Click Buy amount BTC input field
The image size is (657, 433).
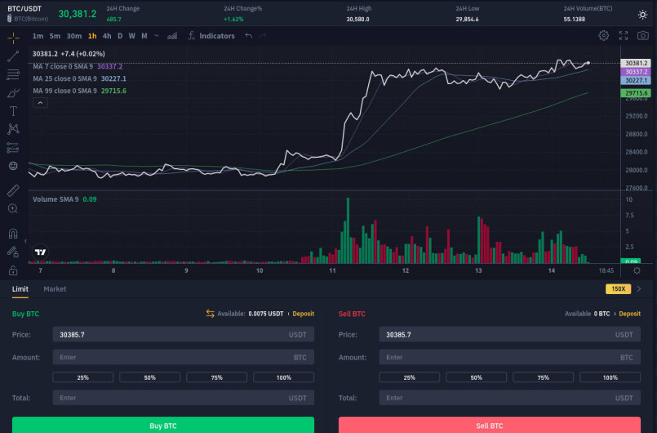(x=183, y=357)
